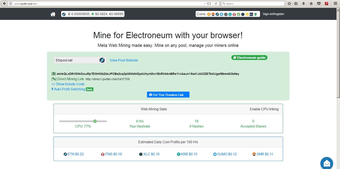This screenshot has width=340, height=169.
Task: Open the Firefox hamburger menu
Action: pos(335,3)
